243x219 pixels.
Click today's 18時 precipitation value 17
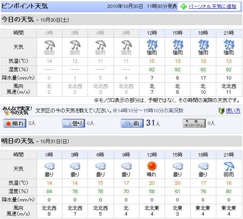[x=203, y=78]
